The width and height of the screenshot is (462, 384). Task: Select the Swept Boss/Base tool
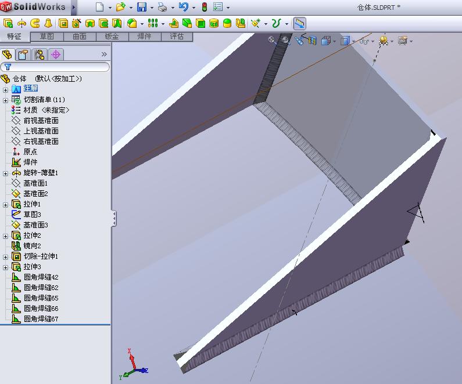[35, 23]
